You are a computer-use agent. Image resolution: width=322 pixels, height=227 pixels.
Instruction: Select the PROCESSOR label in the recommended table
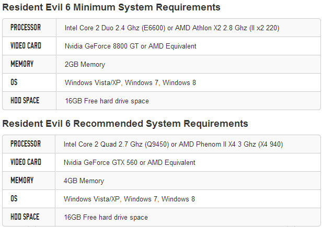pos(26,144)
